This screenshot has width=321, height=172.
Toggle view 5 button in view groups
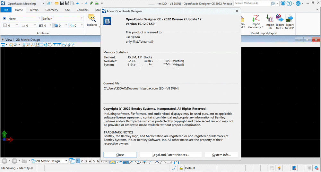point(94,161)
